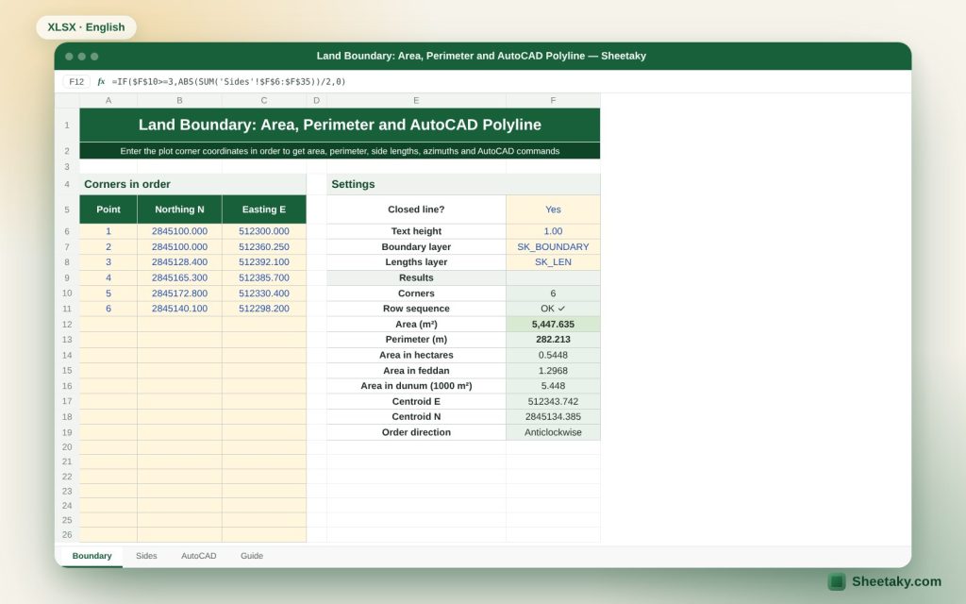Click the fx function icon
Screen dimensions: 966x604
[101, 81]
